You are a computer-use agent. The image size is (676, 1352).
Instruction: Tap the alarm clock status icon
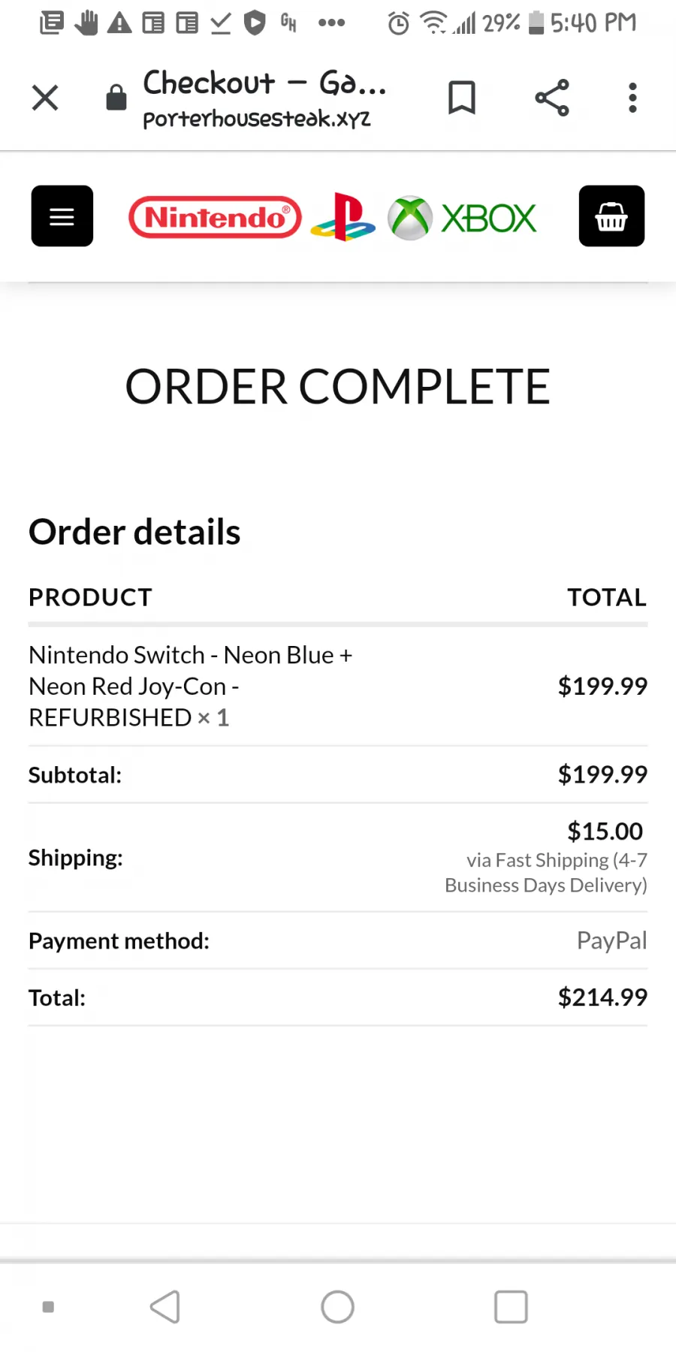[399, 23]
